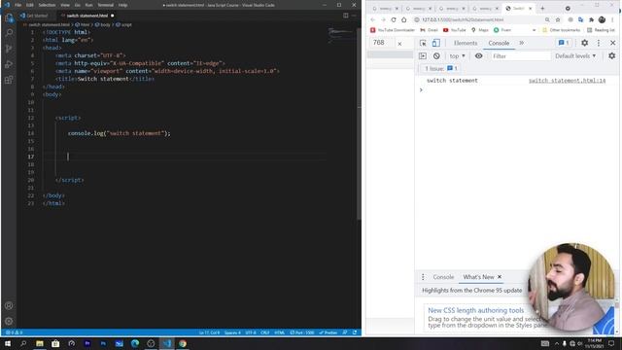Select the drawer Console tab
The image size is (622, 350).
(443, 277)
